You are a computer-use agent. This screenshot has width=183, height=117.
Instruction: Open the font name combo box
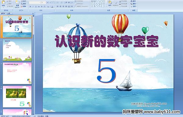[35, 2]
